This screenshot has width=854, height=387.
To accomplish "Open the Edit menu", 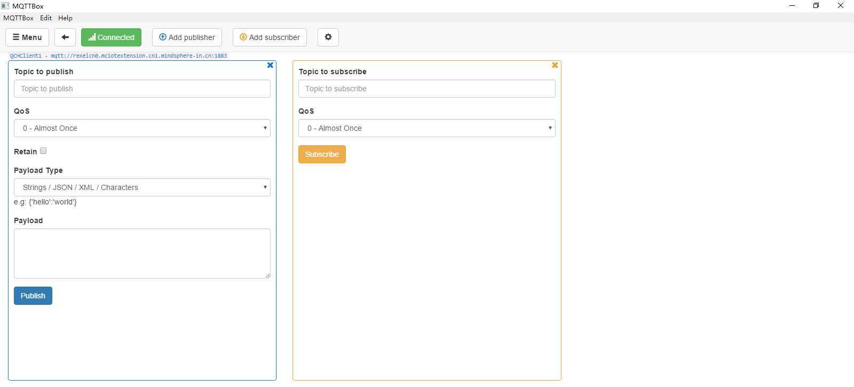I will click(46, 18).
